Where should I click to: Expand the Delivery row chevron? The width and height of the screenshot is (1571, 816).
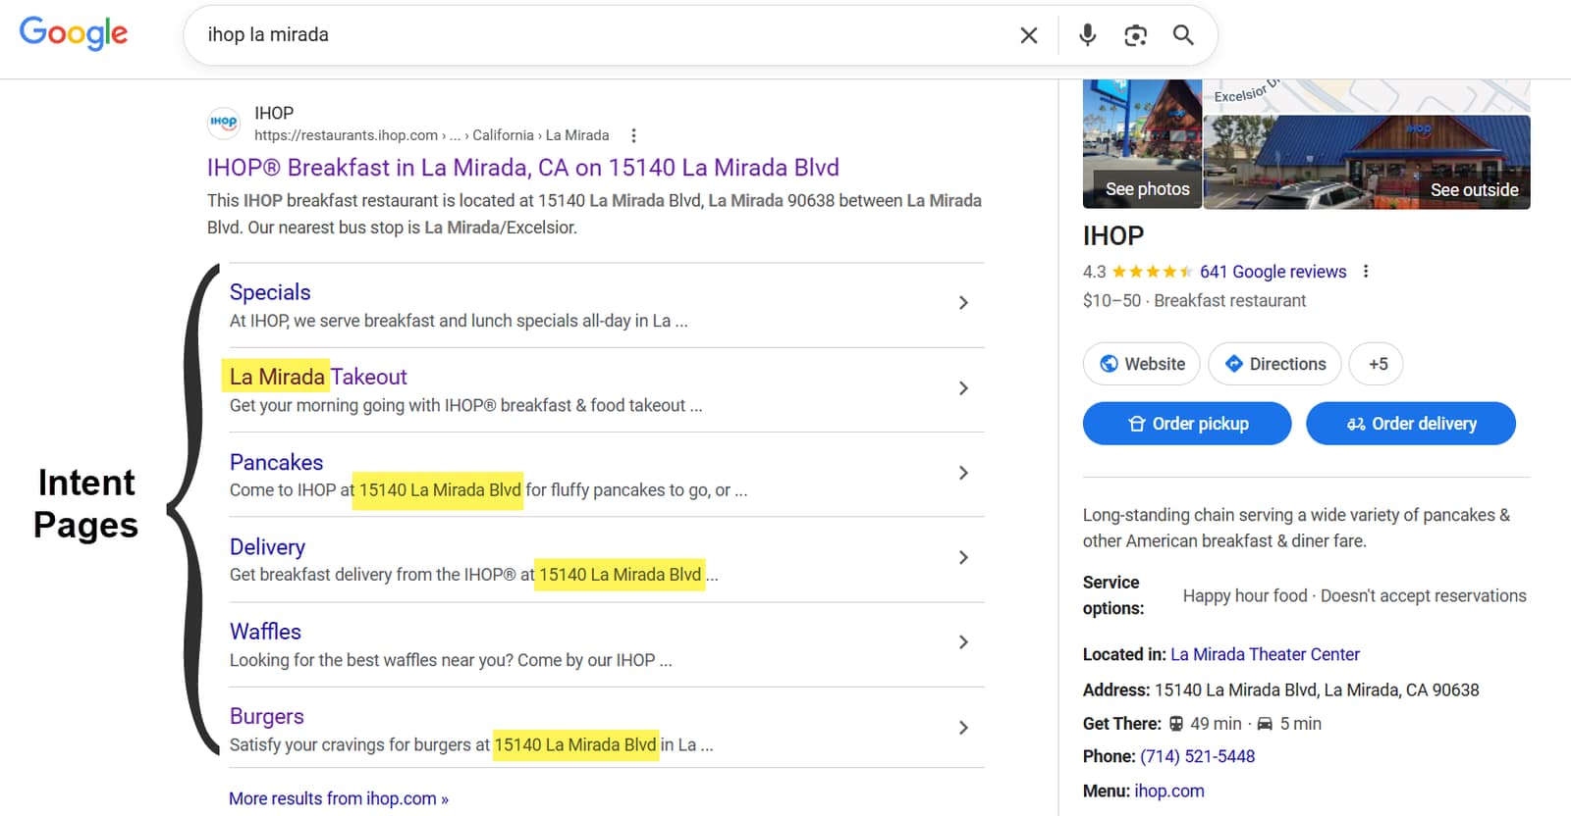pyautogui.click(x=963, y=557)
